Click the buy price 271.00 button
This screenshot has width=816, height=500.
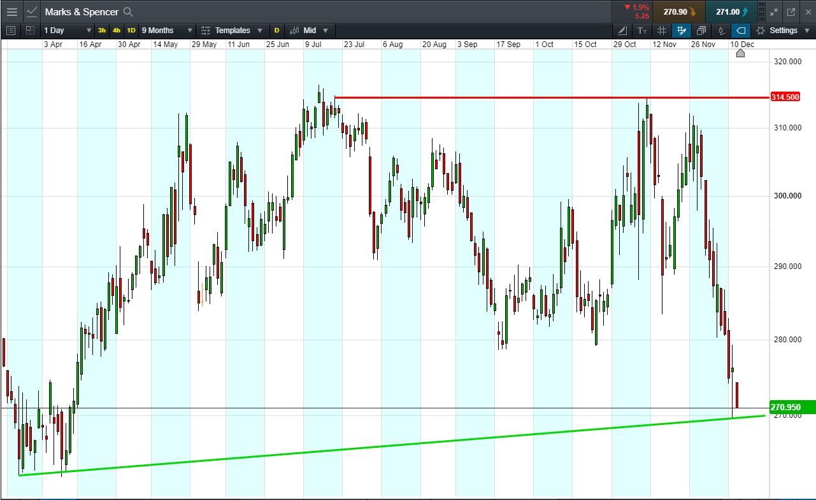pos(731,11)
